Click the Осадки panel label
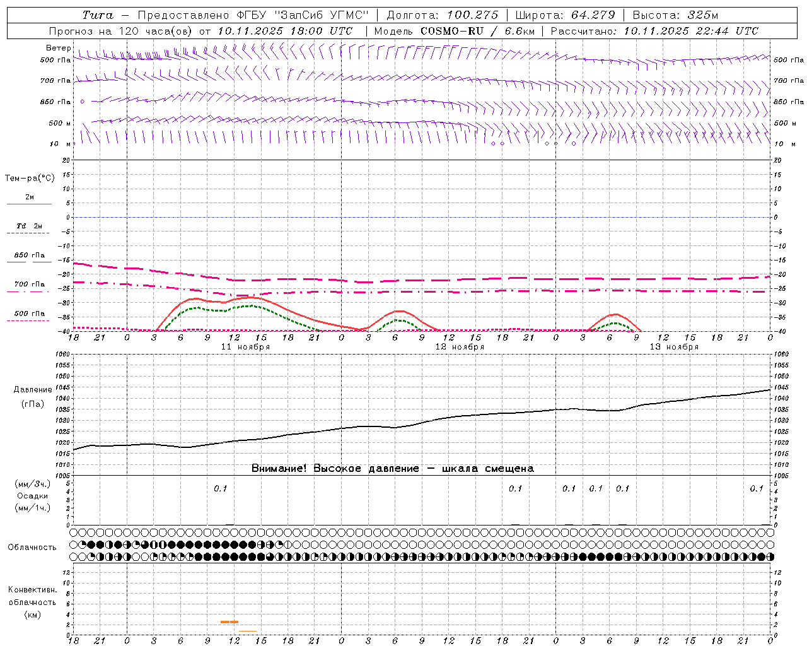Image resolution: width=807 pixels, height=646 pixels. click(33, 496)
